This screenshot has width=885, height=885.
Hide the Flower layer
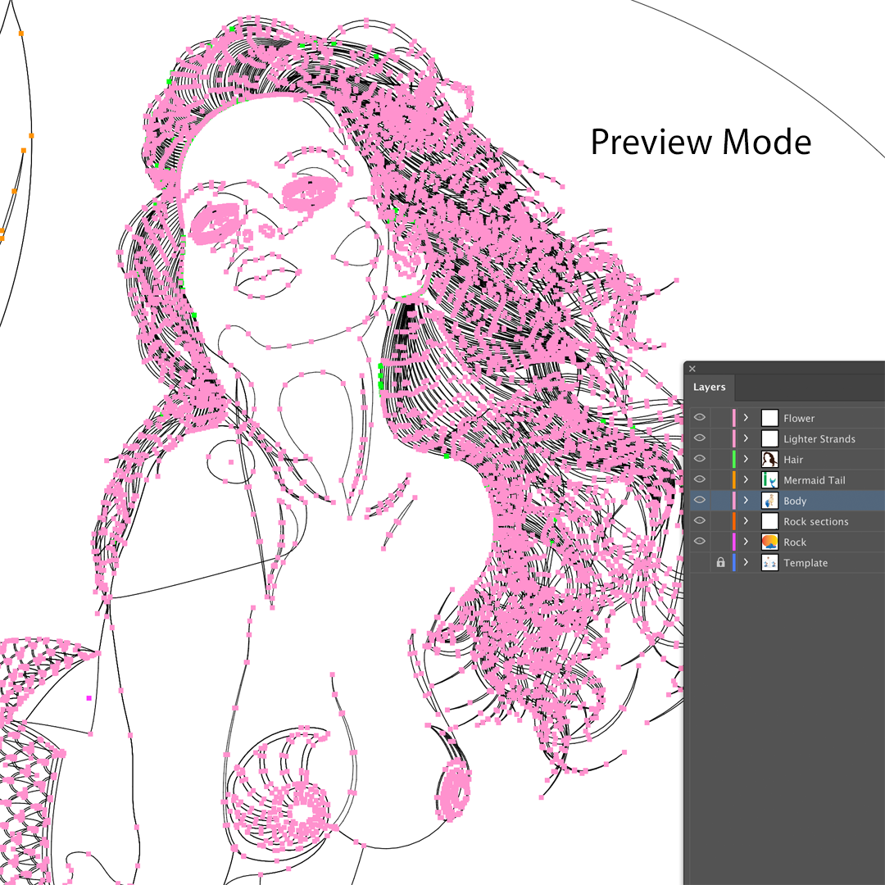coord(699,418)
